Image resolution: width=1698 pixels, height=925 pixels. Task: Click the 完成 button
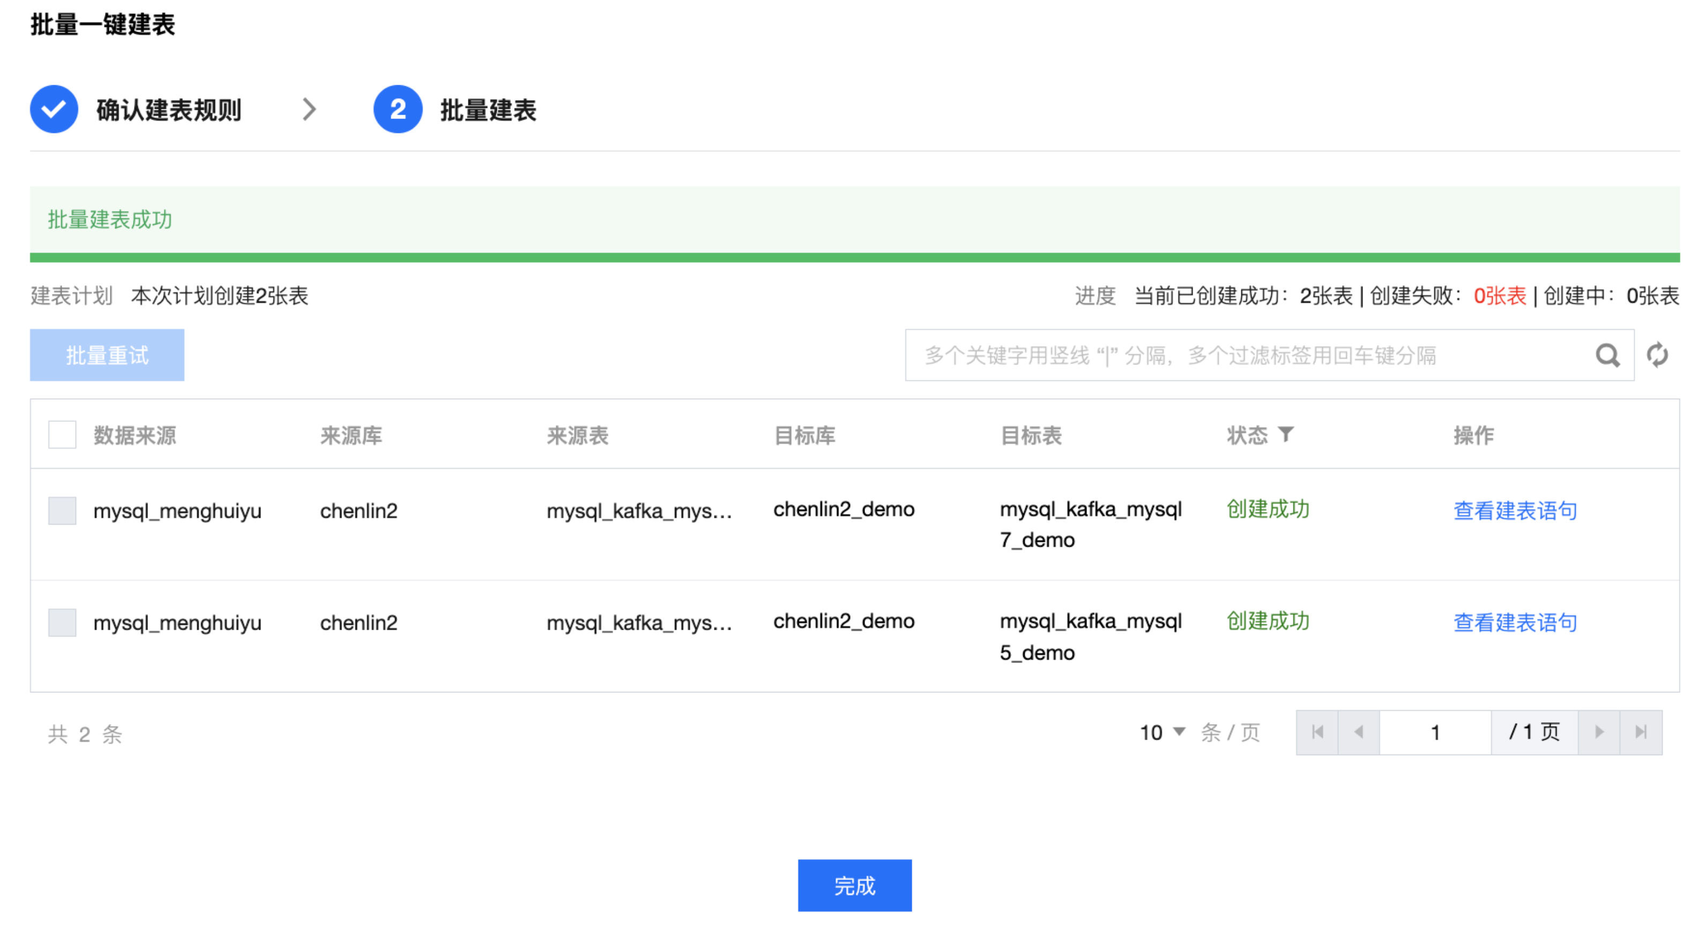pyautogui.click(x=854, y=885)
